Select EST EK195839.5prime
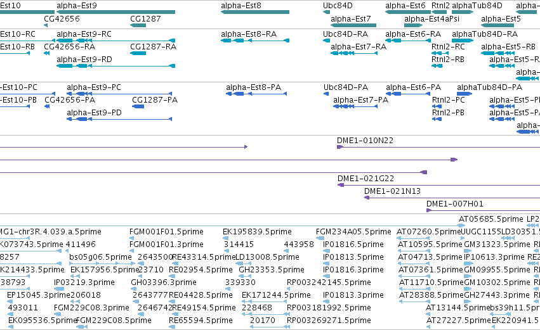 point(257,232)
